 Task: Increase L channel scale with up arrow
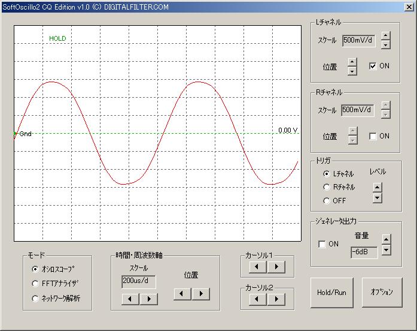coord(386,35)
